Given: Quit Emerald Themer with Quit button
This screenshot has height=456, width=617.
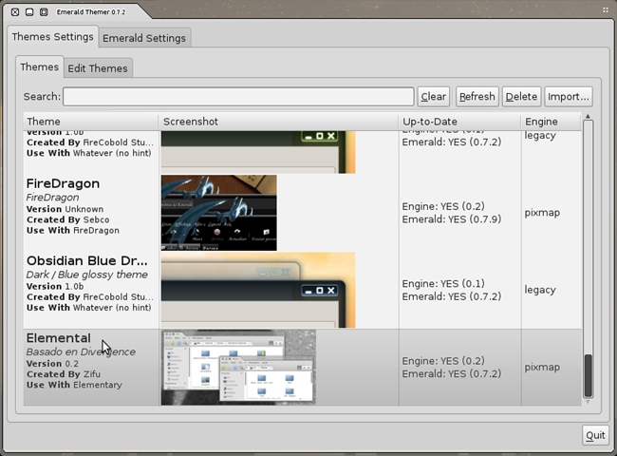Looking at the screenshot, I should coord(595,435).
